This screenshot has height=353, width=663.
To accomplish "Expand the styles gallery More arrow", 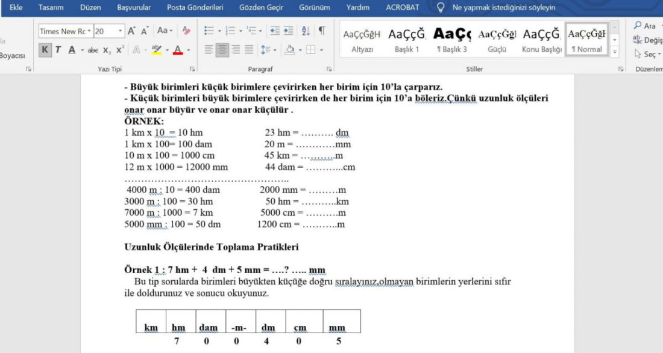I will 614,52.
